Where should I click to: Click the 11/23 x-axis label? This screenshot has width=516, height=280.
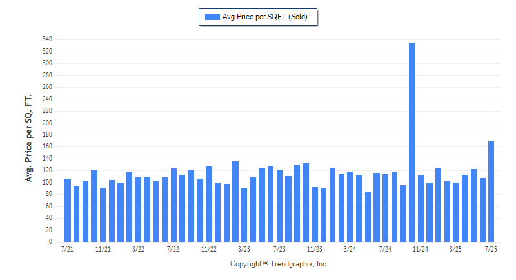click(315, 249)
